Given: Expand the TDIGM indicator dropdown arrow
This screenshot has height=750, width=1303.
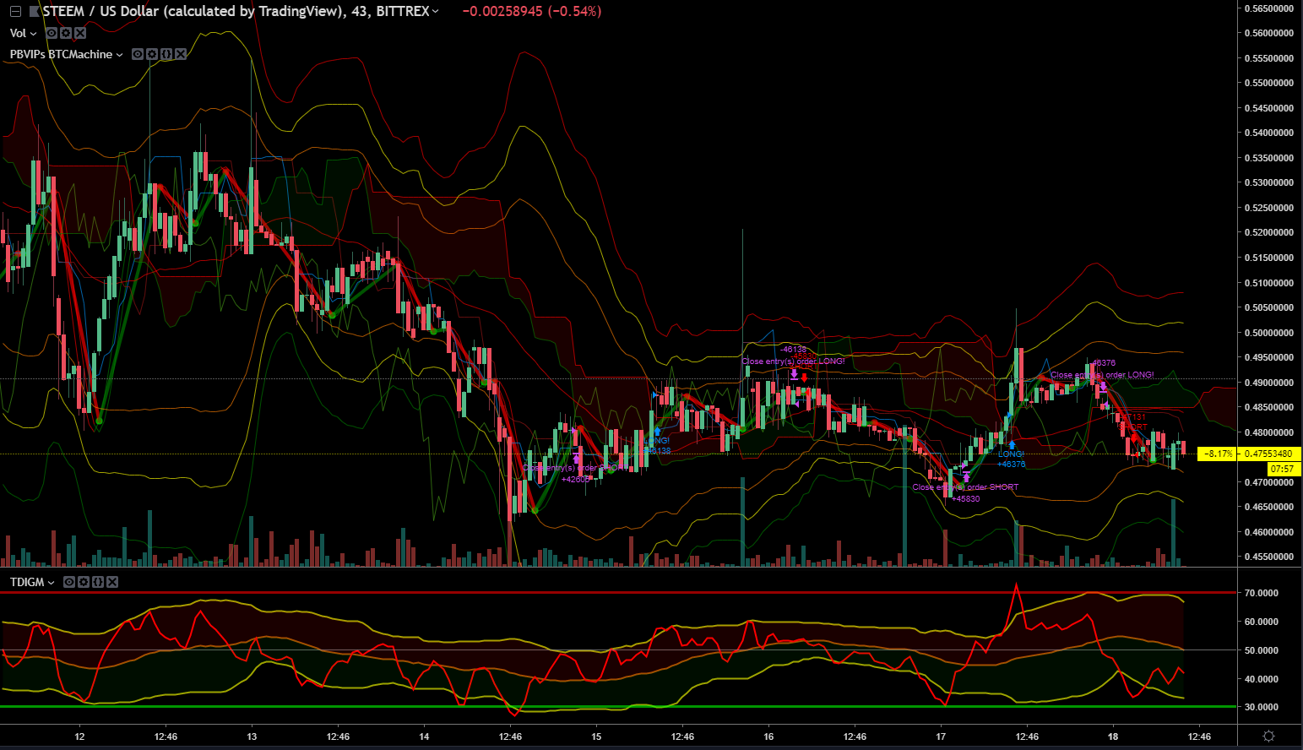Looking at the screenshot, I should (x=52, y=583).
